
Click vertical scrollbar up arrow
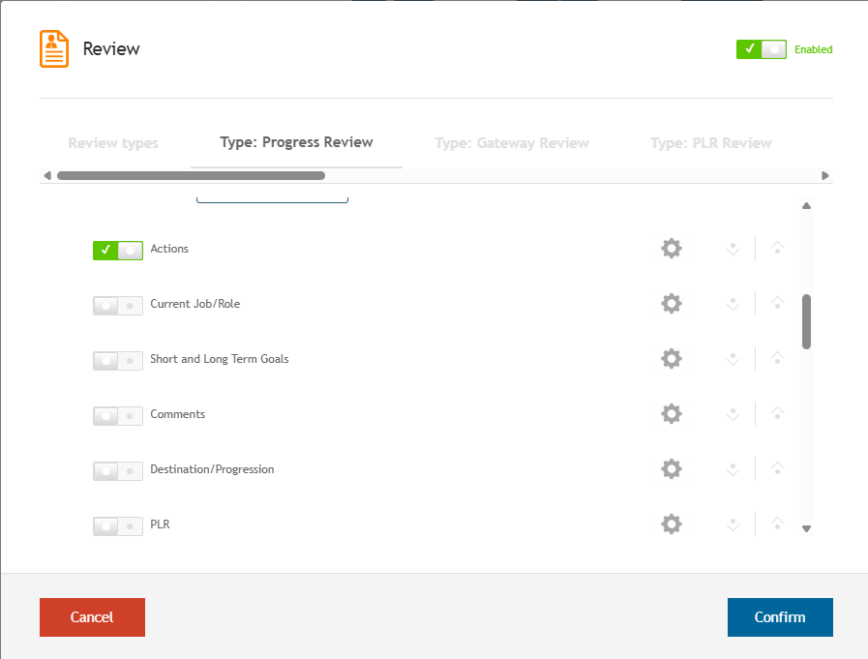pos(807,206)
